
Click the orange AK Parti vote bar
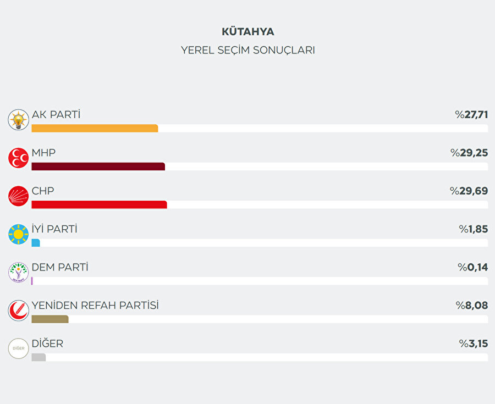coord(95,128)
